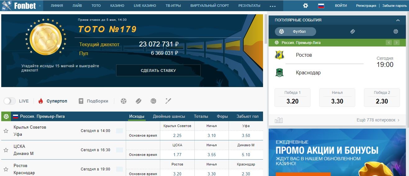Viewport: 409px width, 176px height.
Task: Switch to Забьют гол tab
Action: (248, 117)
